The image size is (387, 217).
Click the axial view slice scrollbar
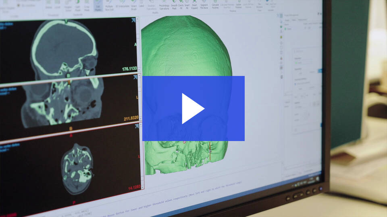(141, 156)
